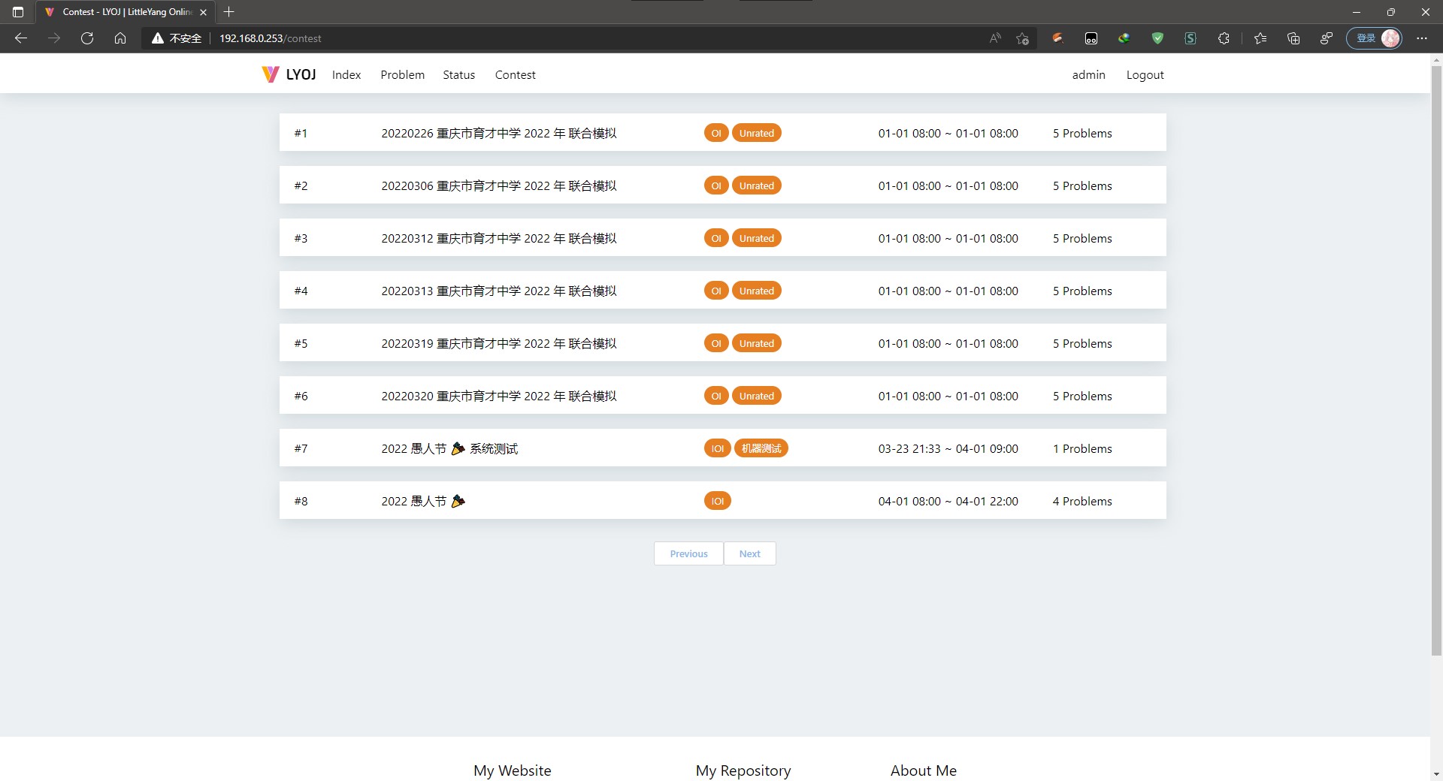
Task: Open the browser settings three-dot menu
Action: [x=1422, y=38]
